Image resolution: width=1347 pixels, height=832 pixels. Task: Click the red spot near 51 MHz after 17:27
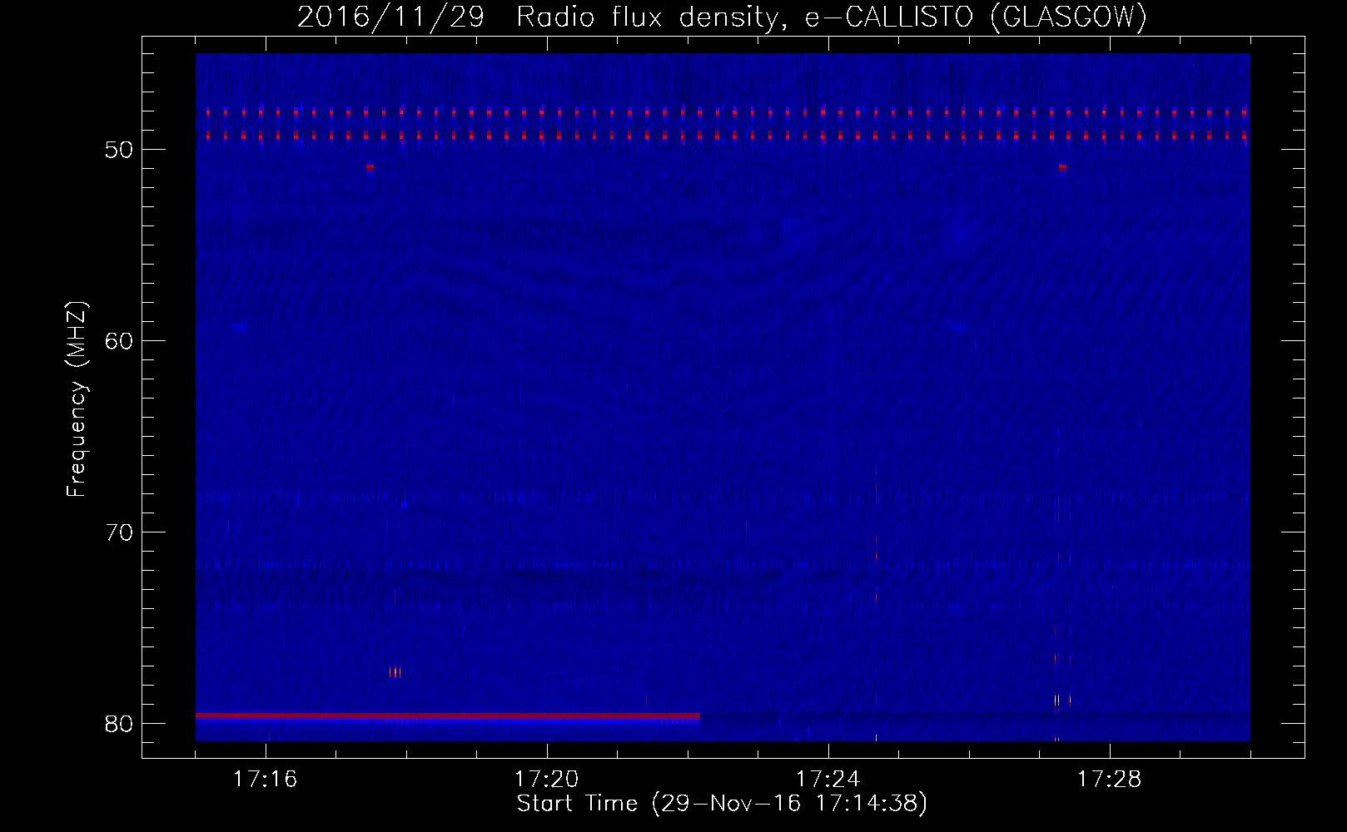click(1062, 167)
